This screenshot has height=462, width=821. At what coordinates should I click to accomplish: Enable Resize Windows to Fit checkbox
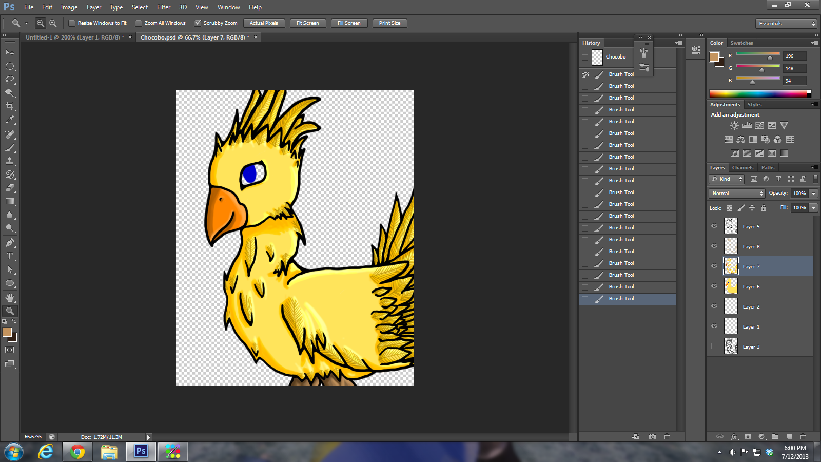pos(72,23)
